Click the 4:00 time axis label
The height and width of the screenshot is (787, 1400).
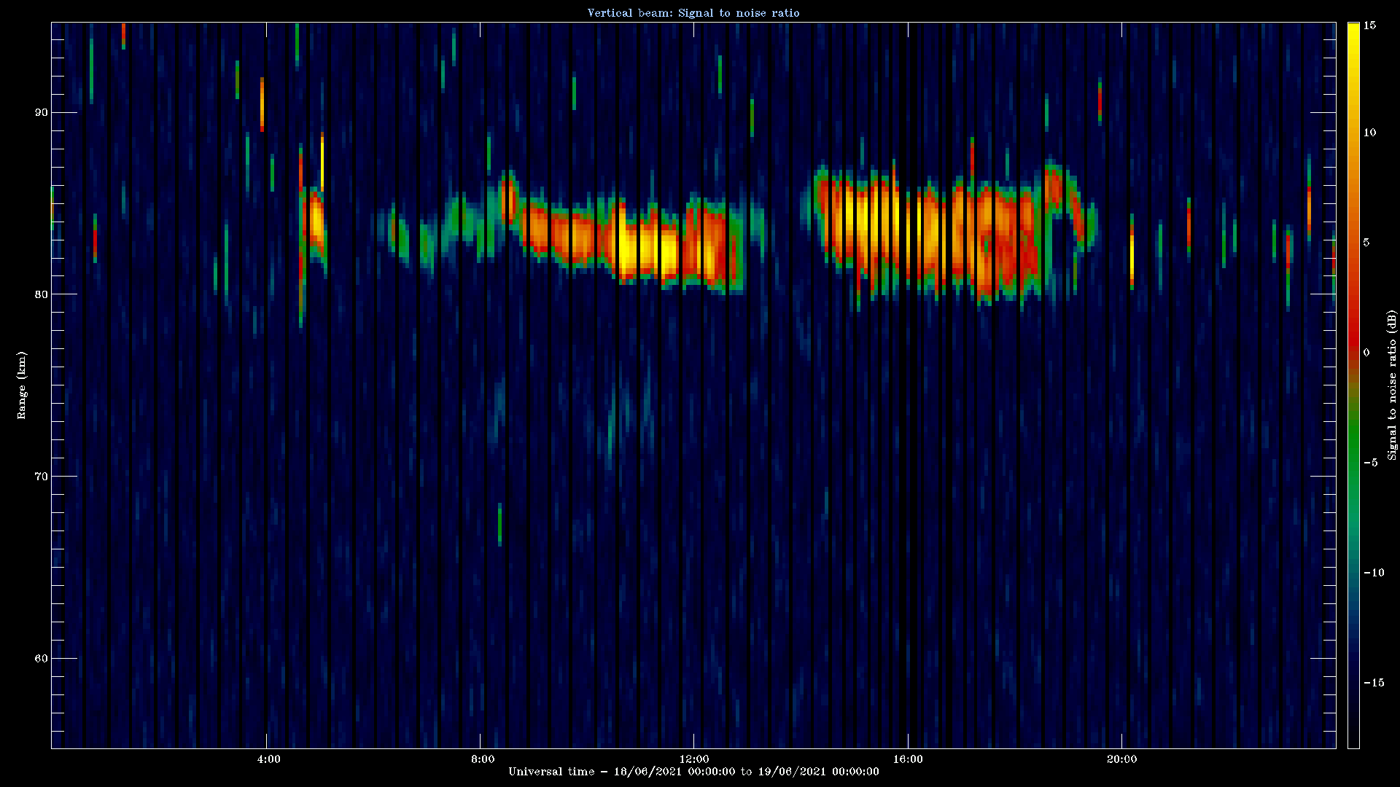point(269,759)
